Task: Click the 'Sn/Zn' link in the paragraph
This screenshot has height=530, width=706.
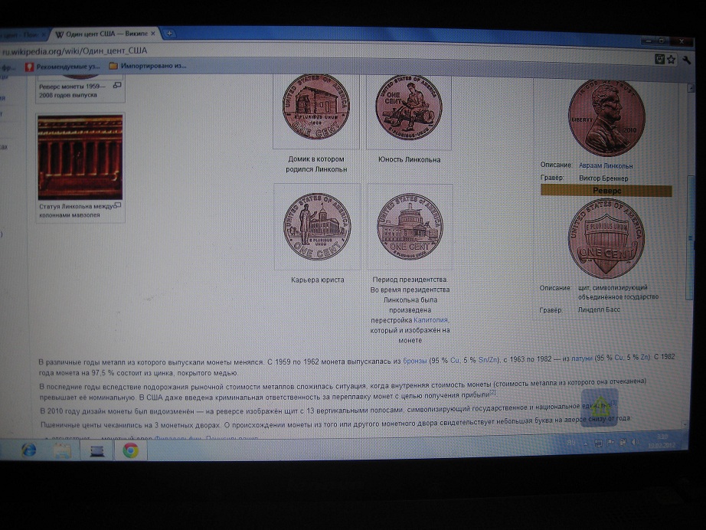Action: coord(488,360)
